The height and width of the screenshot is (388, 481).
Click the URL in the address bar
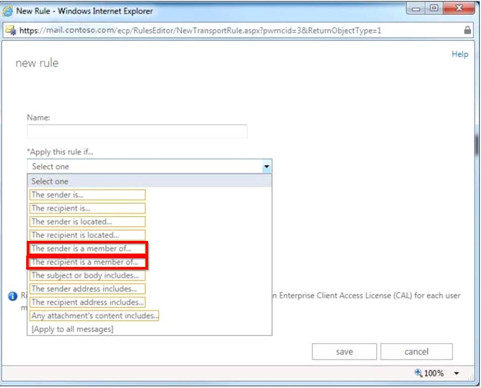[x=200, y=31]
